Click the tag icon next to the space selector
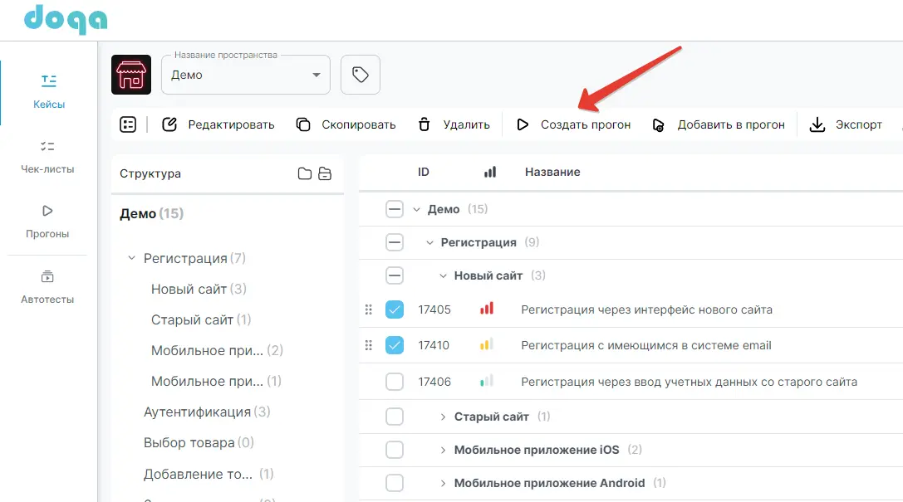Screen dimensions: 903x502 (x=360, y=74)
